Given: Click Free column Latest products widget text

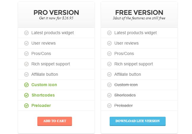Looking at the screenshot, I should click(135, 33).
